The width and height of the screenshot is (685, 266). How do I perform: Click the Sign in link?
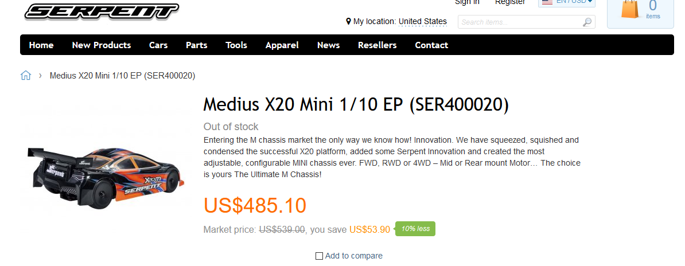467,2
